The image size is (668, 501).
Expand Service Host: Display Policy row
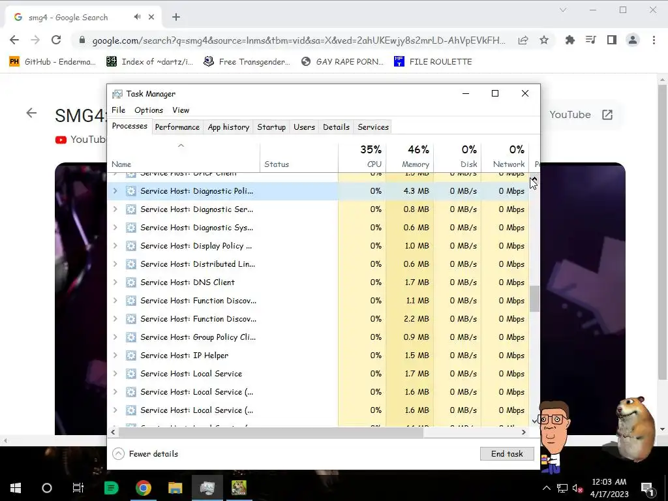click(115, 246)
